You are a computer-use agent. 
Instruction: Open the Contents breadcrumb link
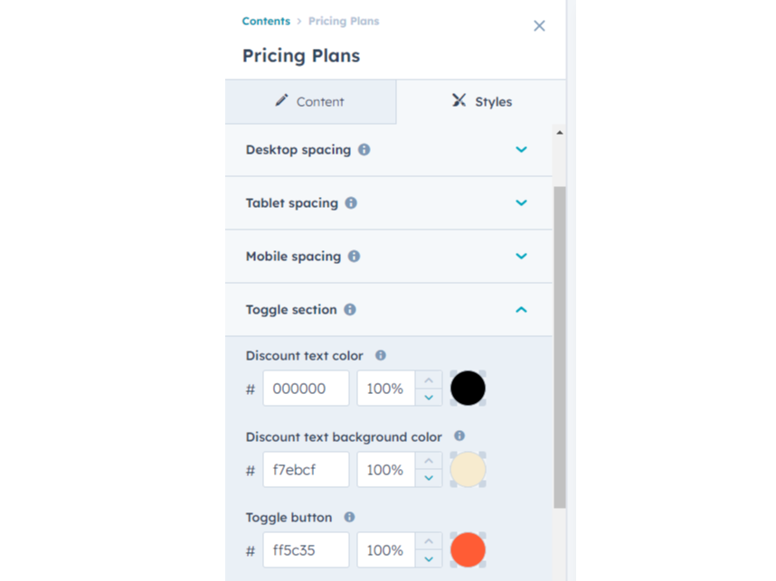(265, 21)
